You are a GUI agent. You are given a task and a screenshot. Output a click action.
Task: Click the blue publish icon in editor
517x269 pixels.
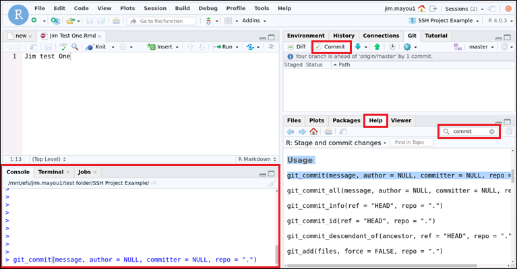point(250,46)
